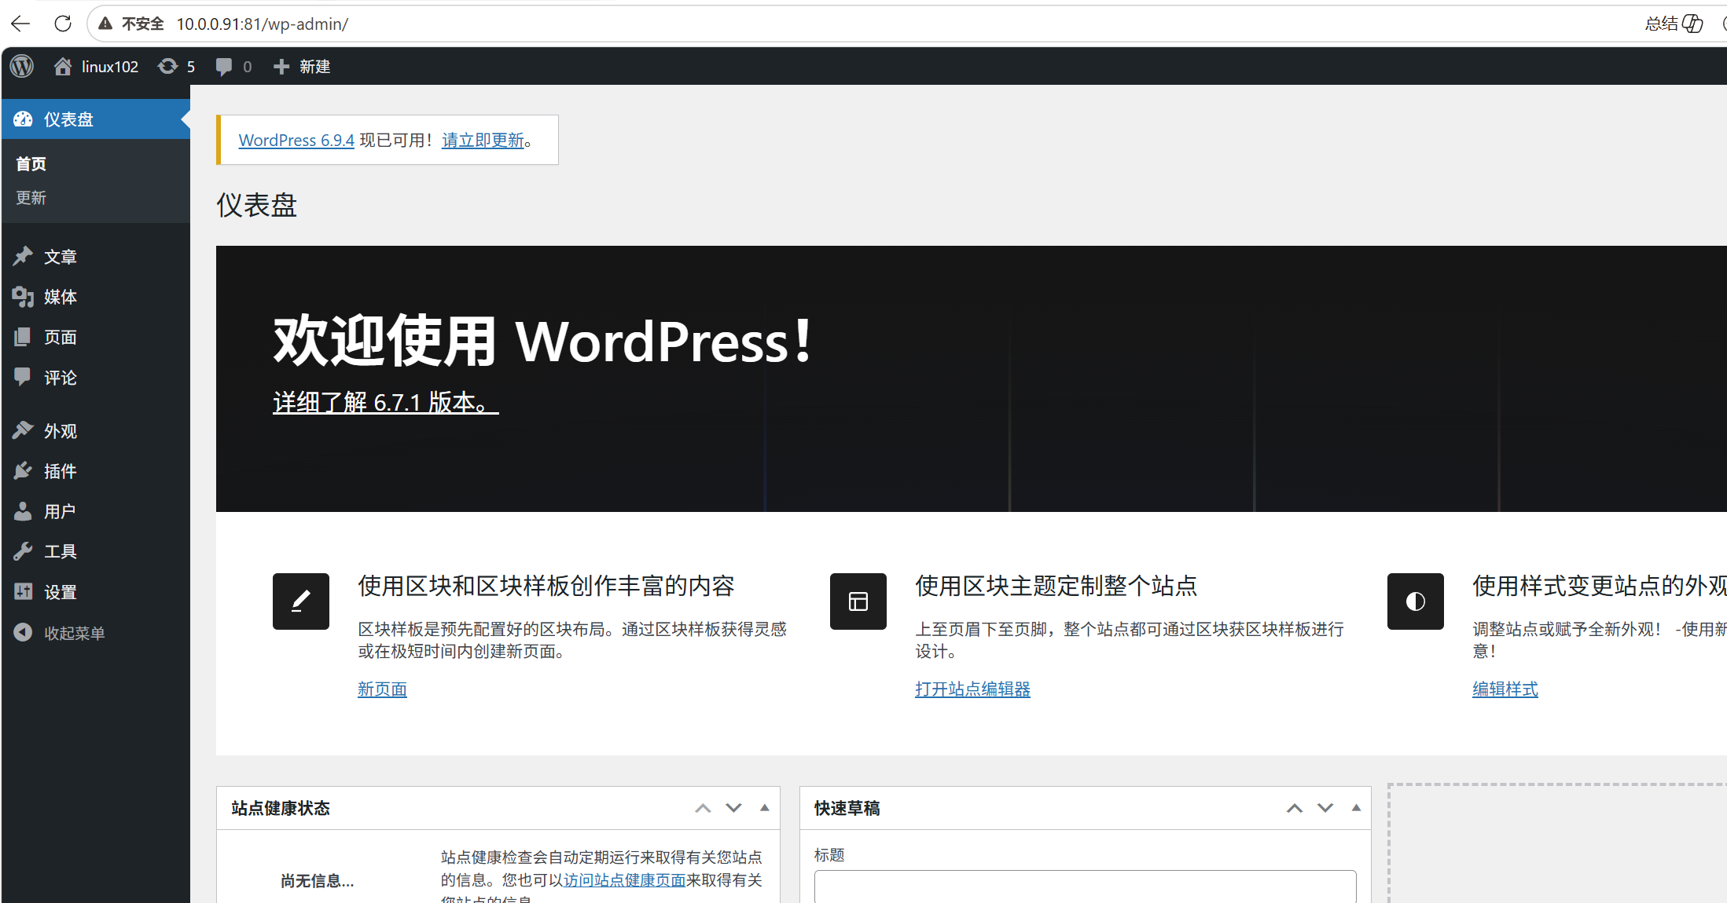Move 站点健康状态 panel down with chevron

(x=733, y=808)
